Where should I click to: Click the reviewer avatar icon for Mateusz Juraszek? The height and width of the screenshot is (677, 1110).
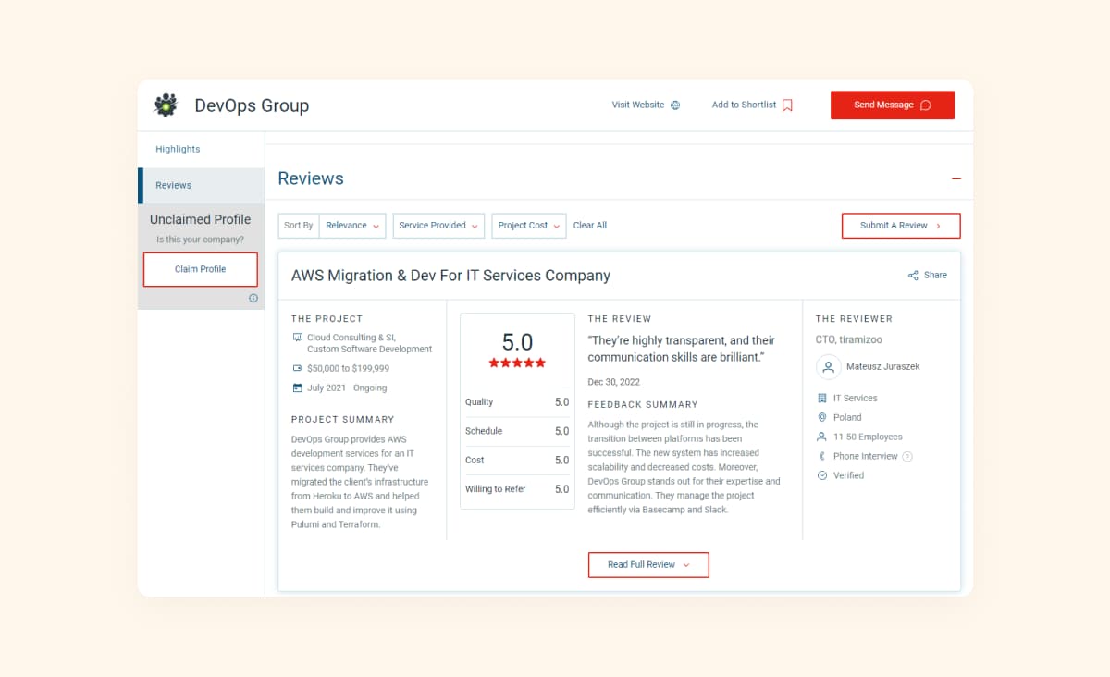828,366
